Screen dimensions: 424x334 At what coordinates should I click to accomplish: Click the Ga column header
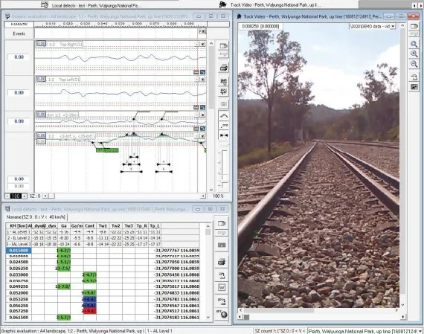click(x=64, y=226)
